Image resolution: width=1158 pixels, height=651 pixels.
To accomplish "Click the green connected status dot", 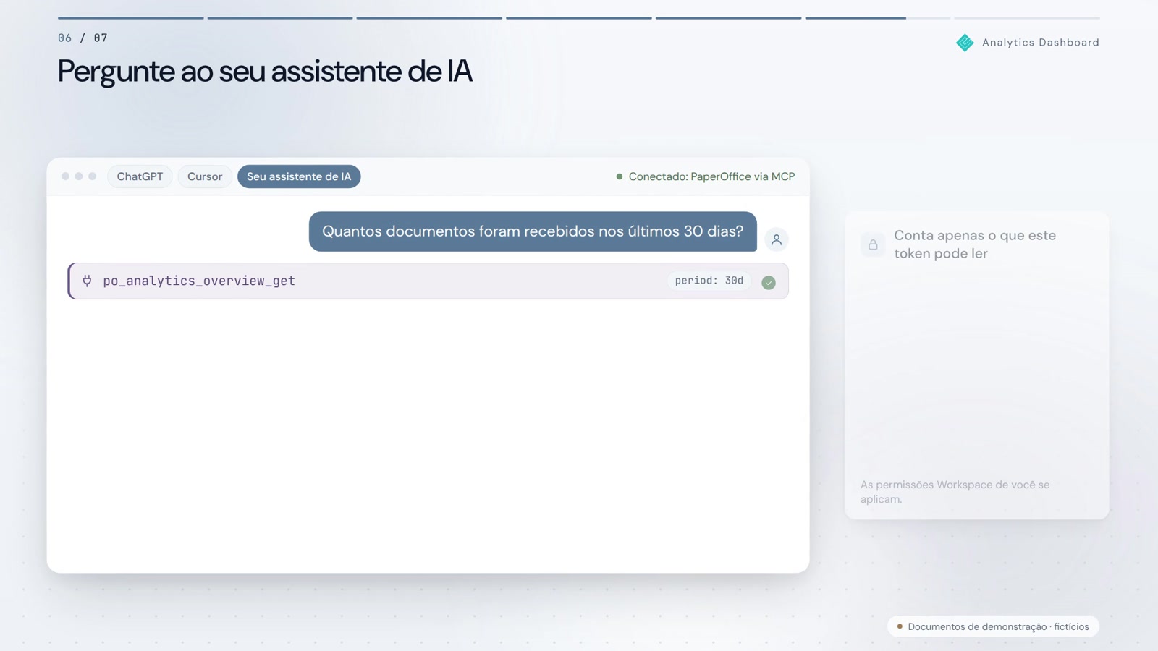I will click(619, 176).
